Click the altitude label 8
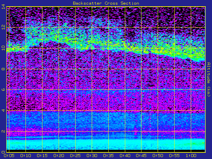 tap(3, 69)
